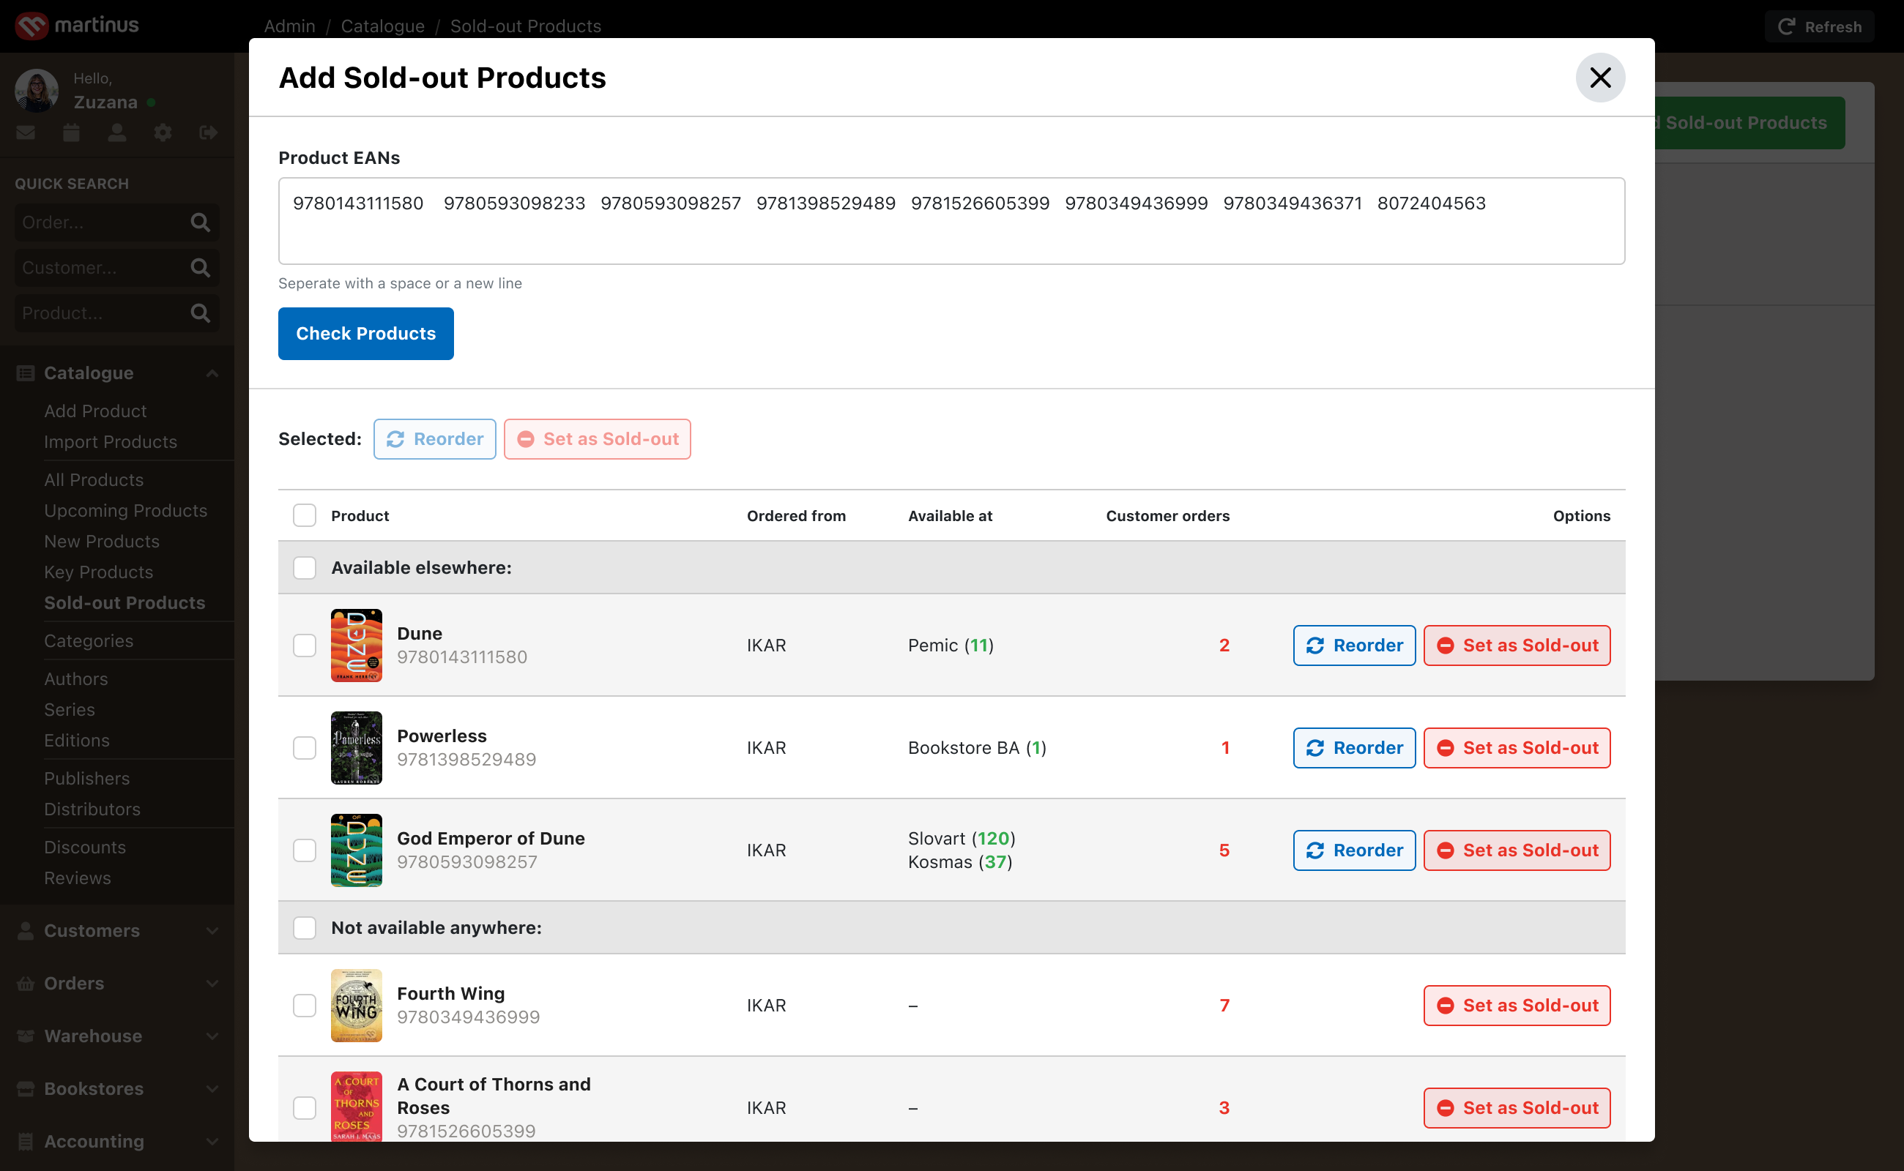Click Admin in the breadcrumb

(x=290, y=26)
